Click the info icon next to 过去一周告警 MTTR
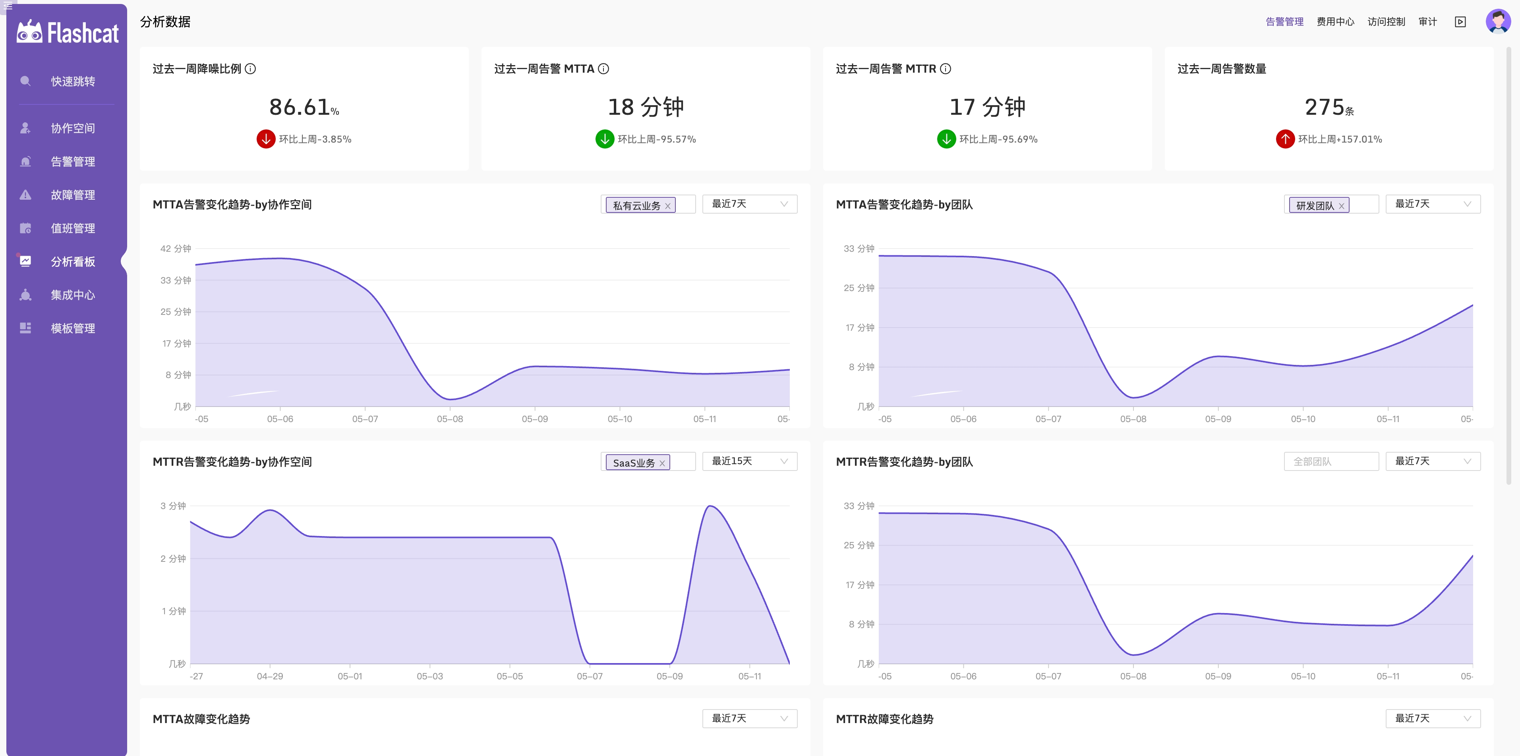 [945, 69]
